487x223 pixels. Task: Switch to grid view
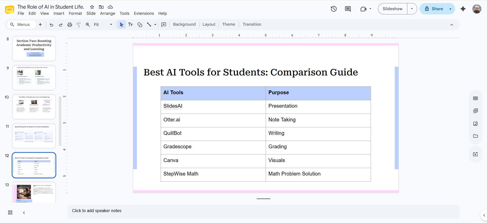(10, 213)
